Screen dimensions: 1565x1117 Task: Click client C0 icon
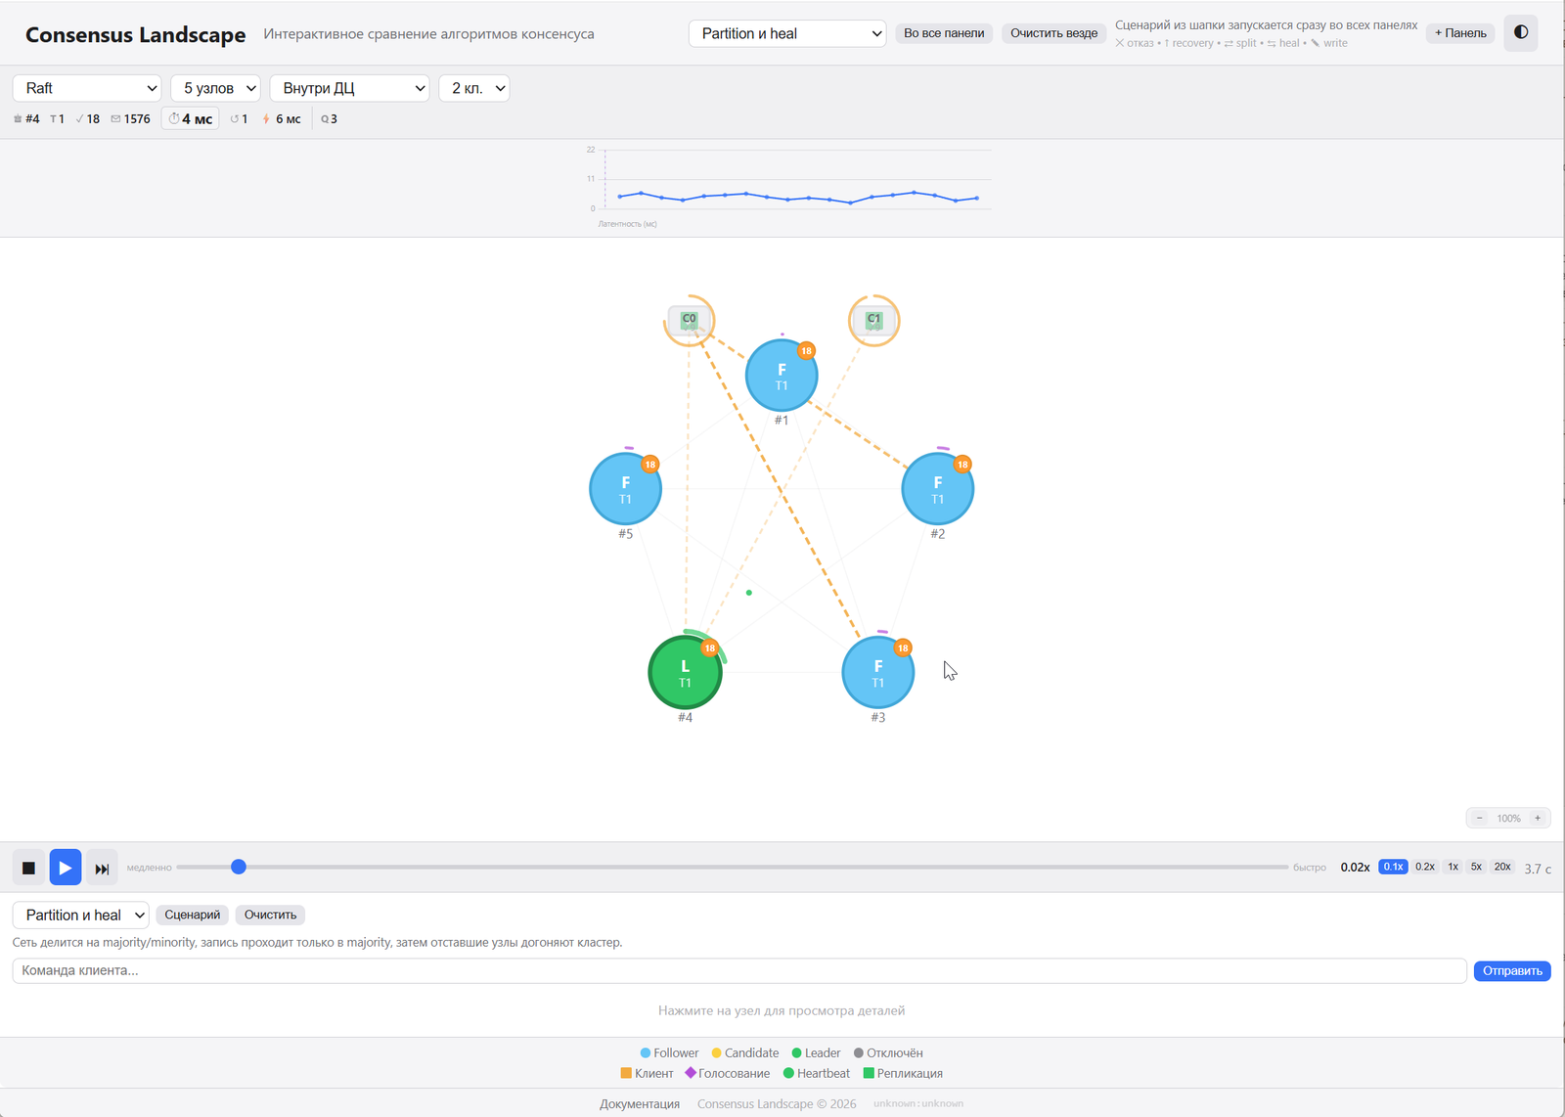(x=689, y=320)
